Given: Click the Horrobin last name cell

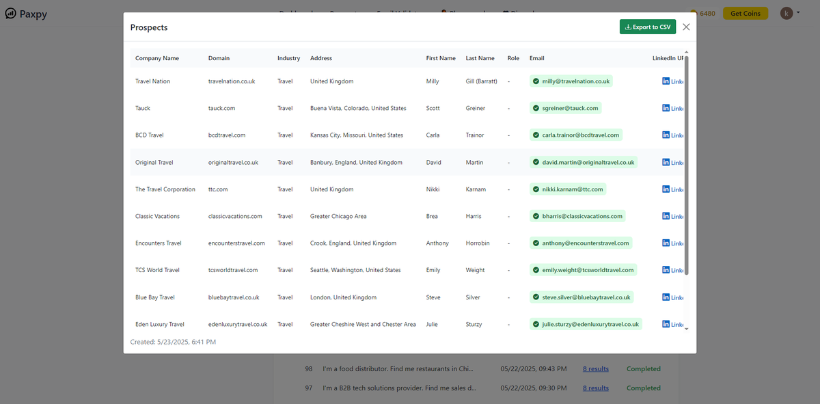Looking at the screenshot, I should point(478,243).
